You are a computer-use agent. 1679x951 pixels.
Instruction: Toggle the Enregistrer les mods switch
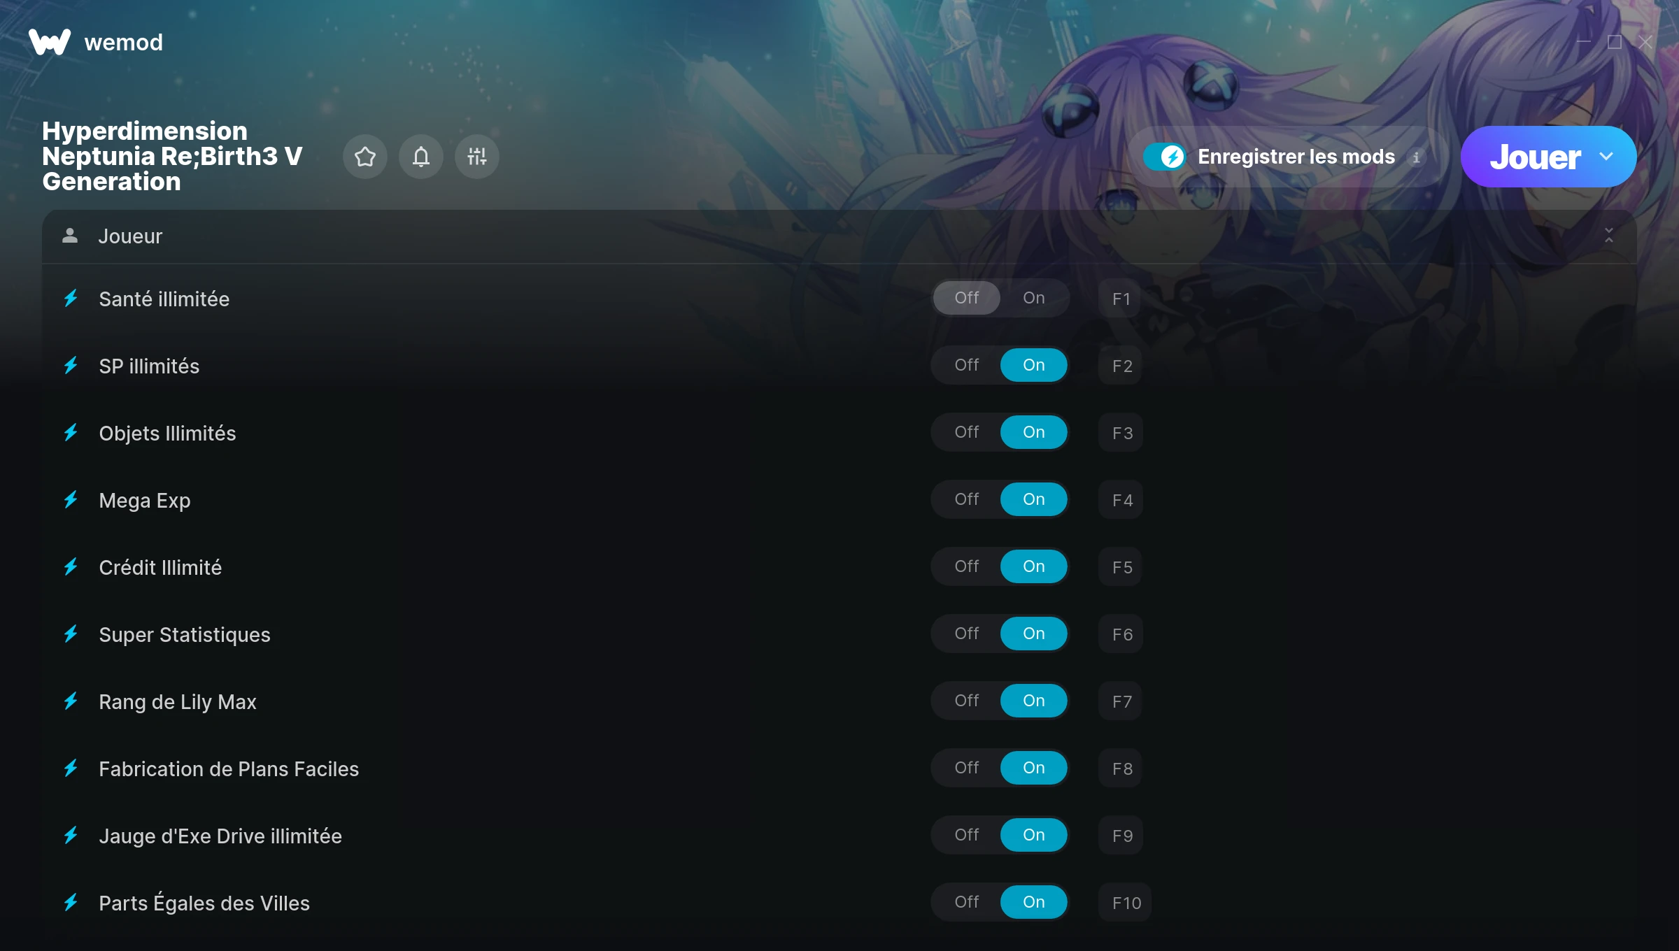(1164, 157)
